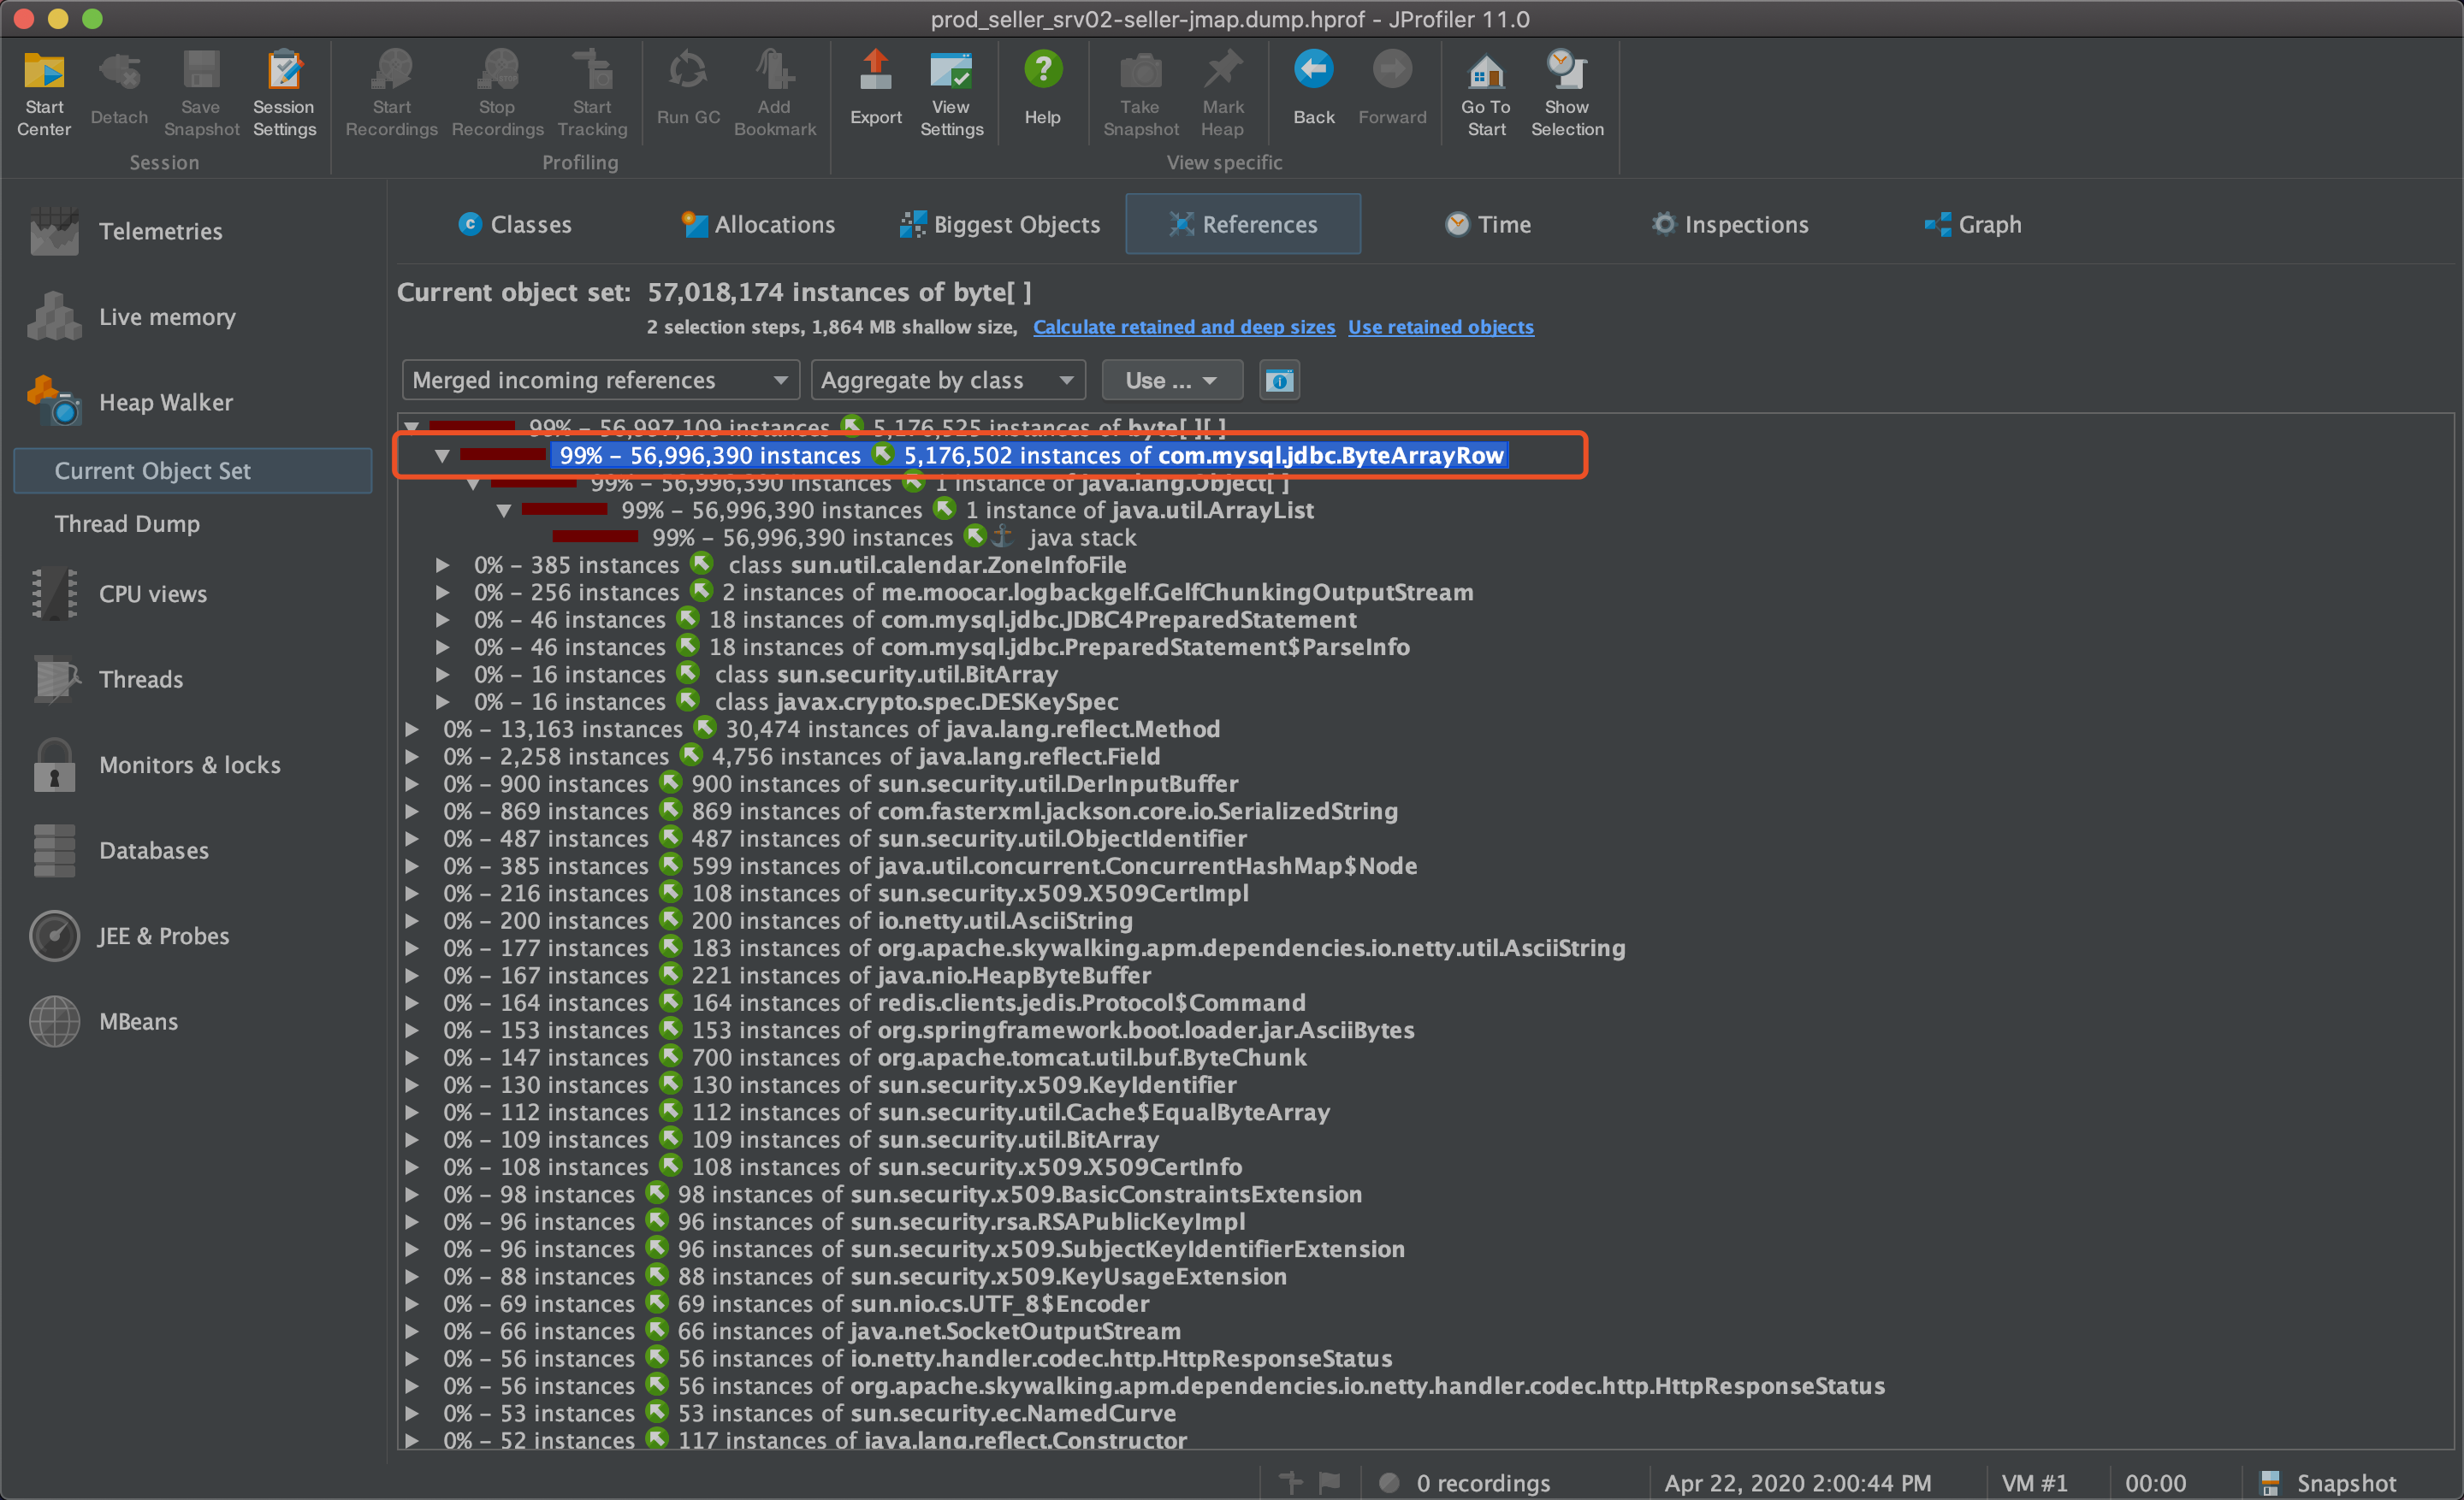Click the blue info icon beside Use
2464x1500 pixels.
(x=1279, y=381)
